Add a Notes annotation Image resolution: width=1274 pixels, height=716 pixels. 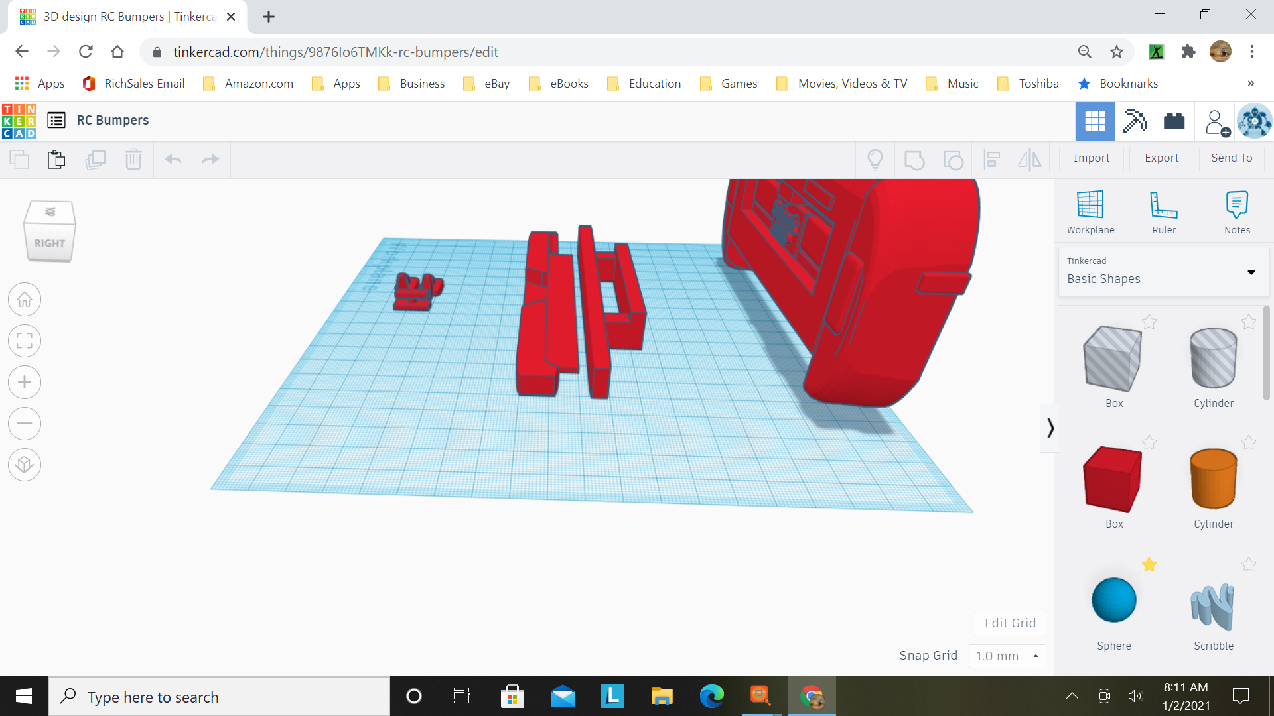click(x=1237, y=211)
